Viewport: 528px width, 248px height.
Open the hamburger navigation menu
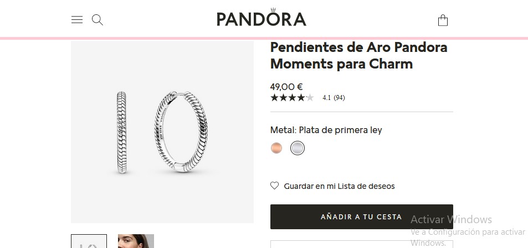(77, 20)
